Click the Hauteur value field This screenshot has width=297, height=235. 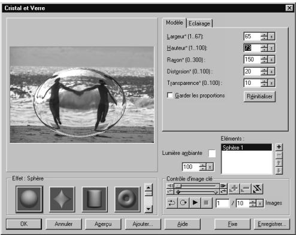252,48
